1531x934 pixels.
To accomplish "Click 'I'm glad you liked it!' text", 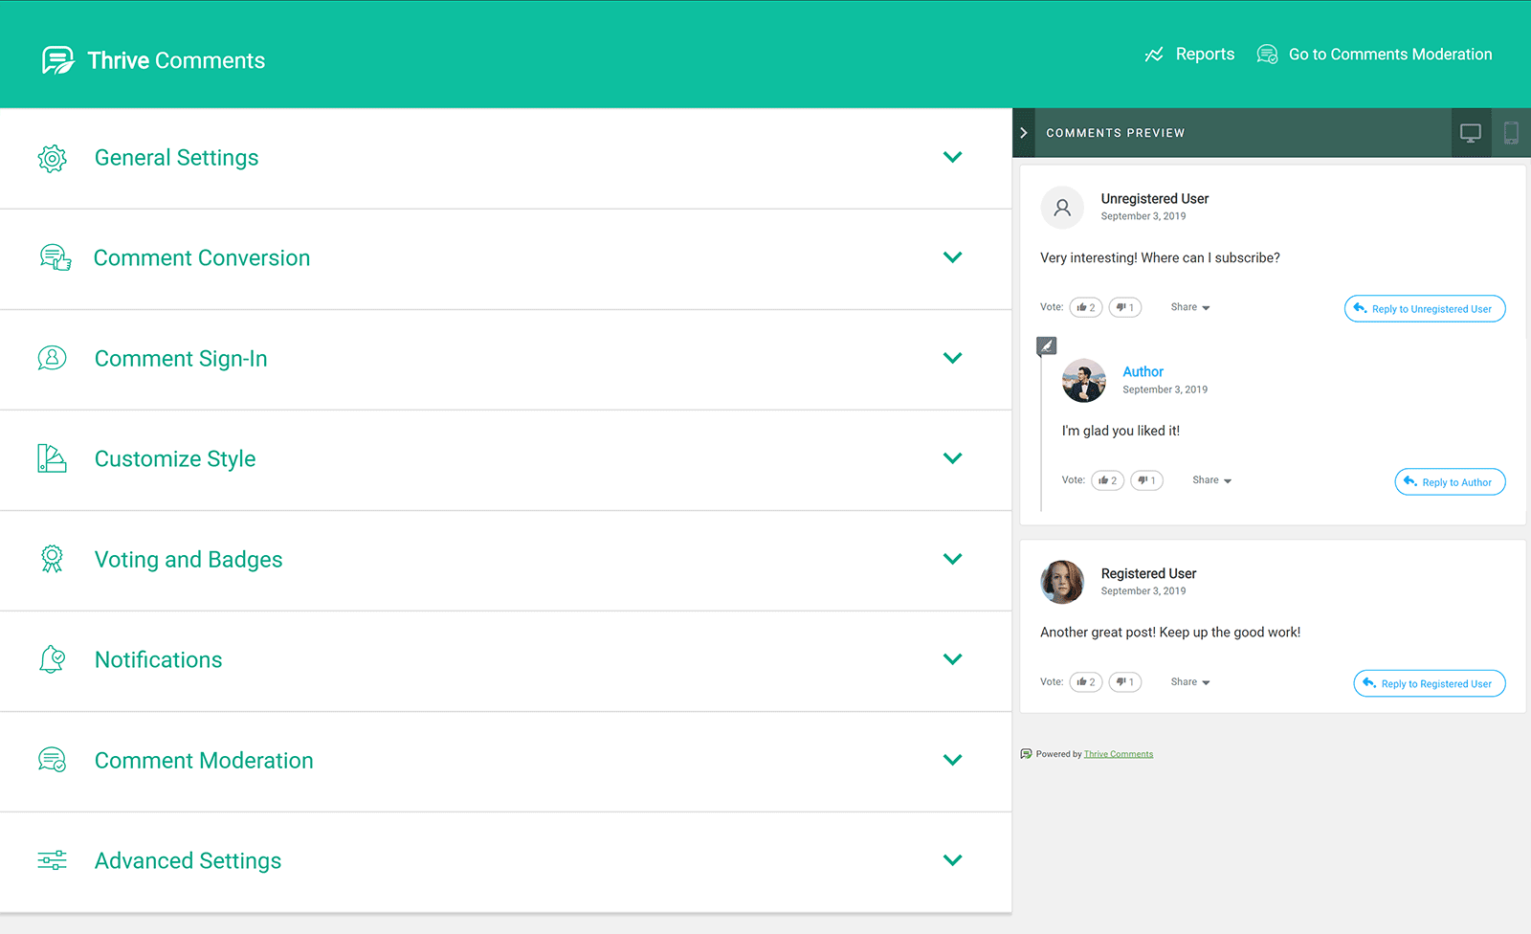I will (1121, 431).
